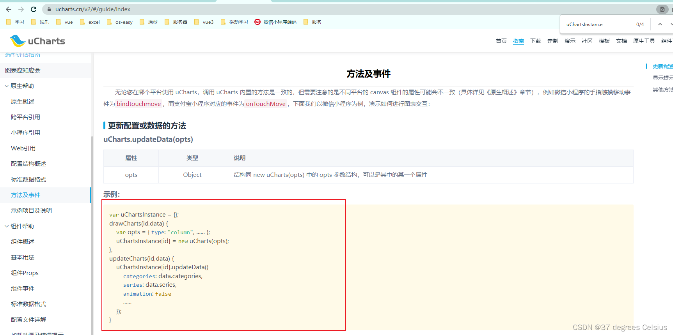Click the search-in-page icon in address bar
This screenshot has height=335, width=673.
click(662, 9)
